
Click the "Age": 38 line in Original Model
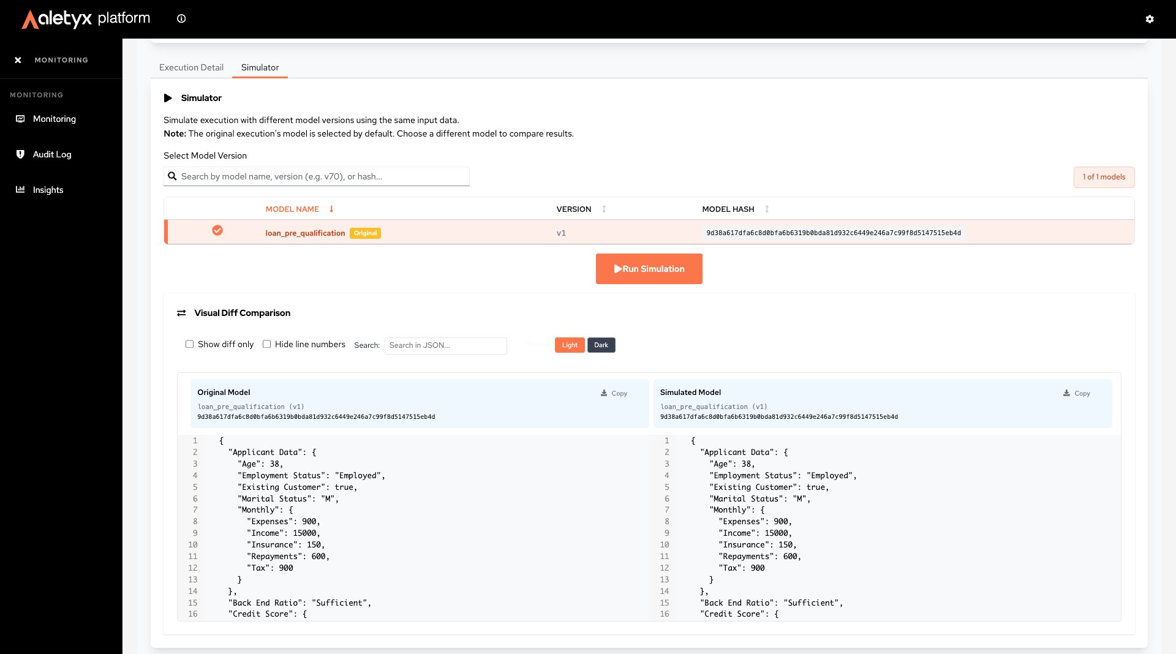point(260,464)
